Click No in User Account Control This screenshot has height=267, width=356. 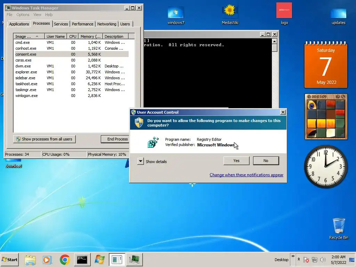(x=266, y=161)
